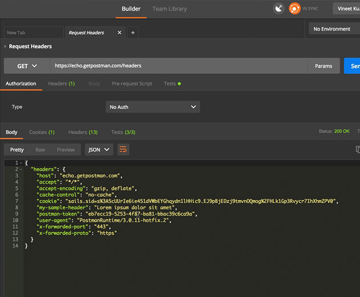360x297 pixels.
Task: Select the Preview response view
Action: tap(66, 150)
